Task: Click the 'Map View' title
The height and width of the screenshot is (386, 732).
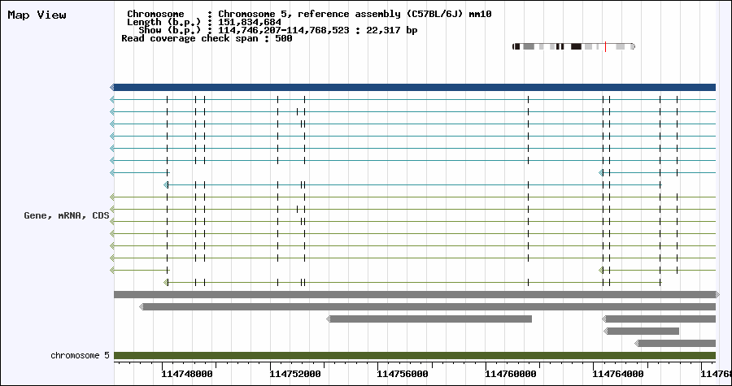Action: click(x=37, y=15)
